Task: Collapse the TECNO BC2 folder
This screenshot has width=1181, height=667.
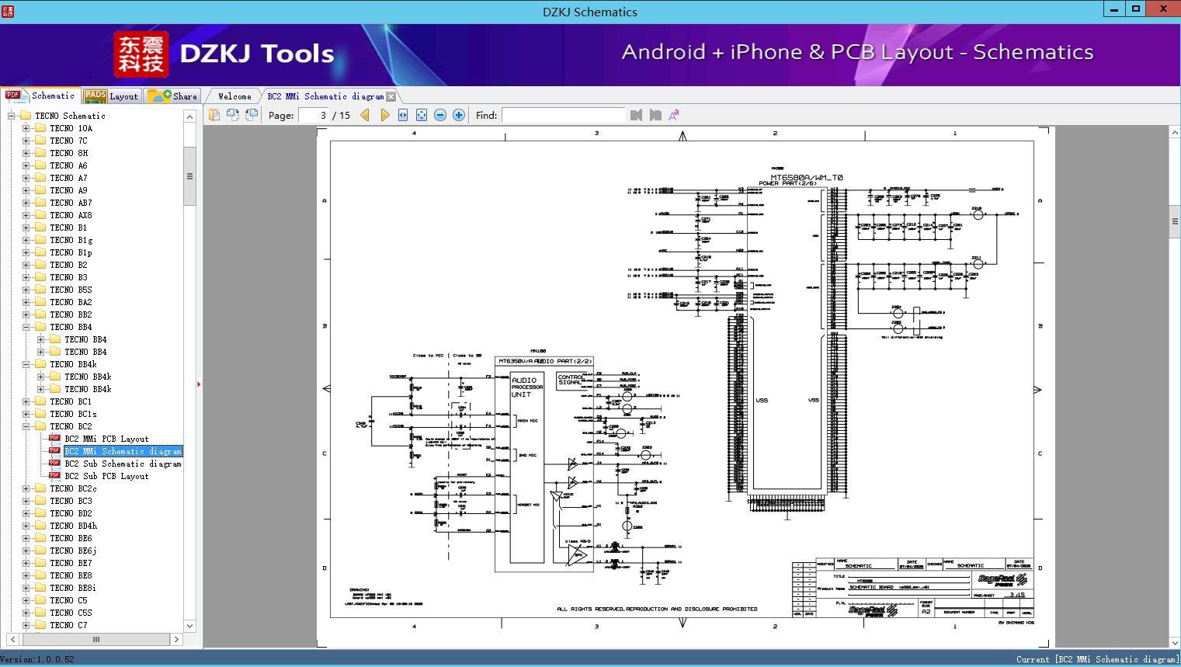Action: click(26, 426)
